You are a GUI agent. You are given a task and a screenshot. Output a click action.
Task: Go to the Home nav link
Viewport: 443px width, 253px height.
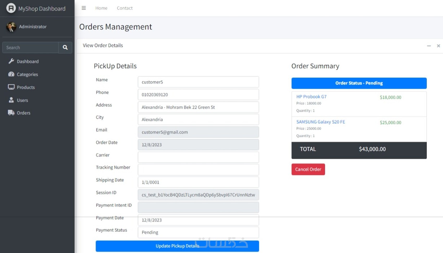point(101,8)
